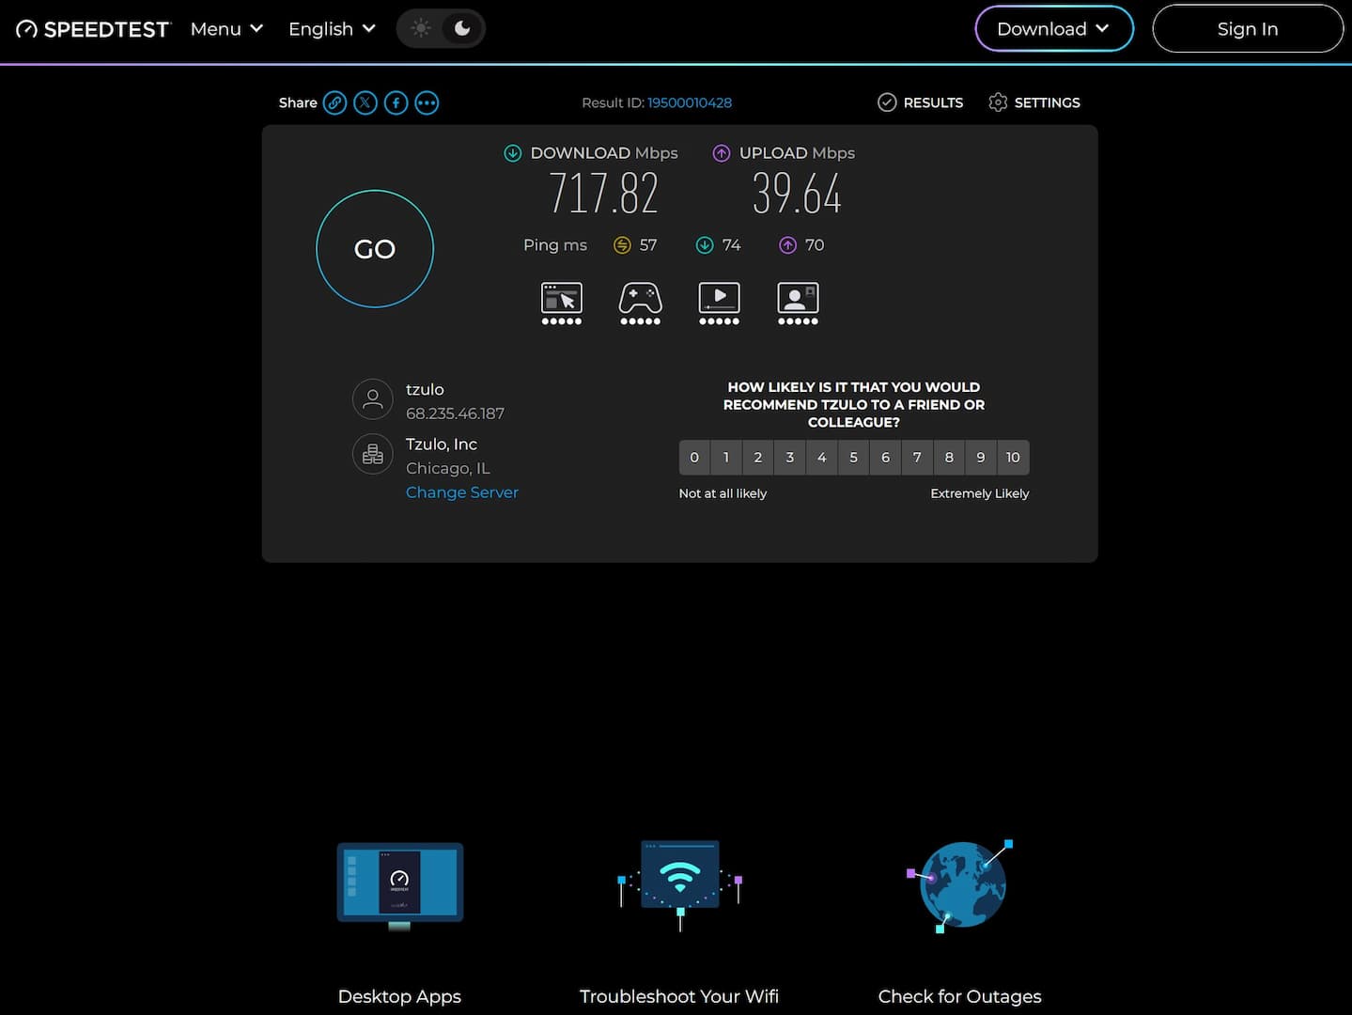Switch to light mode sun icon

[421, 28]
